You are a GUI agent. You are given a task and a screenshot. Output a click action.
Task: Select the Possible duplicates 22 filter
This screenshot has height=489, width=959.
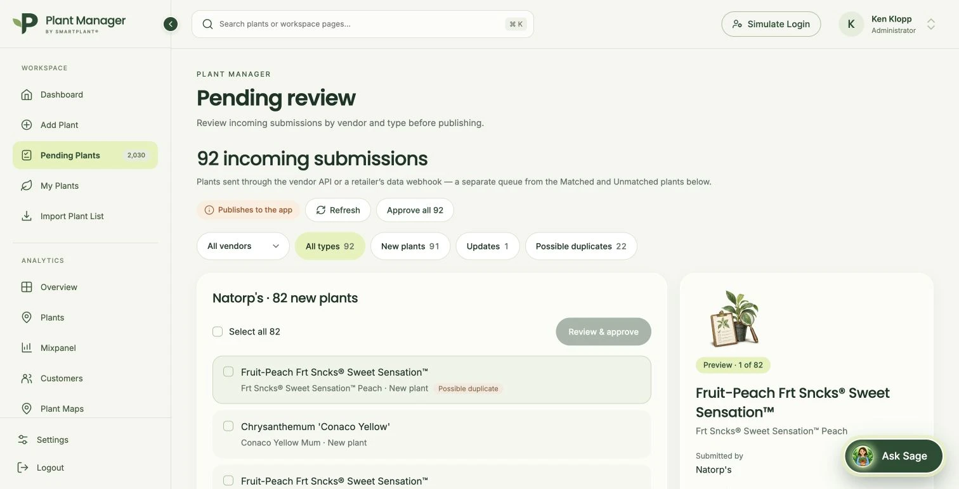[x=581, y=246]
